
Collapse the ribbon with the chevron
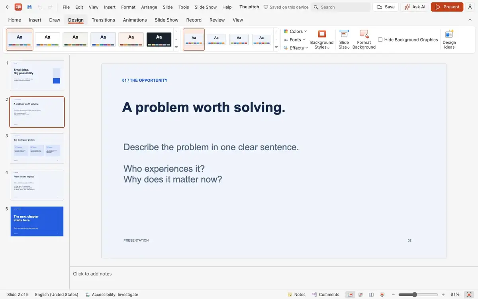pos(470,20)
